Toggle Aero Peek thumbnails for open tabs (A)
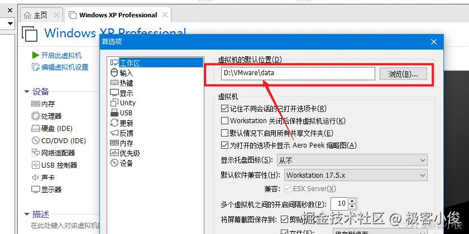 [224, 145]
